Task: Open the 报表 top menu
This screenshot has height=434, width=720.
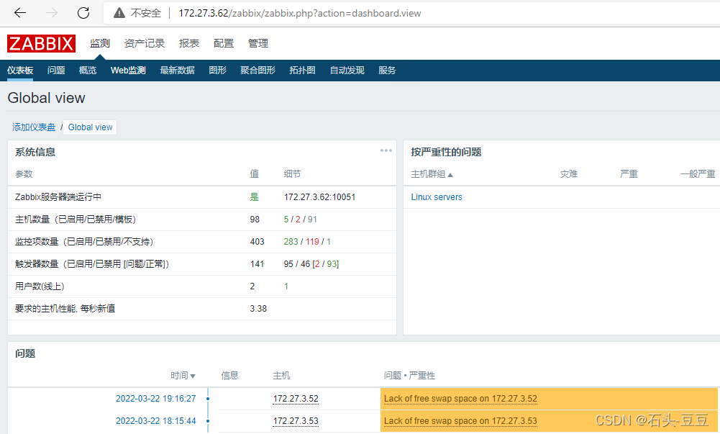Action: coord(189,44)
